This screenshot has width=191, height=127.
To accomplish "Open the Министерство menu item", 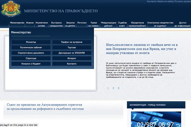I will 17,23.
